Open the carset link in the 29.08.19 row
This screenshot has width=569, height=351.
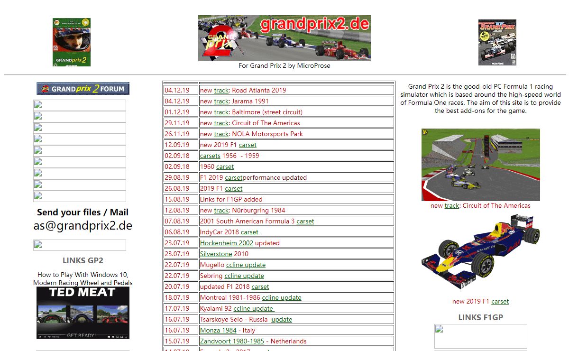234,177
